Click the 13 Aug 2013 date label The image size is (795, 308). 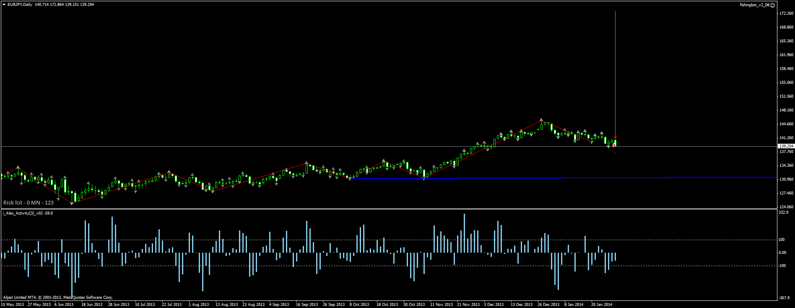(226, 305)
